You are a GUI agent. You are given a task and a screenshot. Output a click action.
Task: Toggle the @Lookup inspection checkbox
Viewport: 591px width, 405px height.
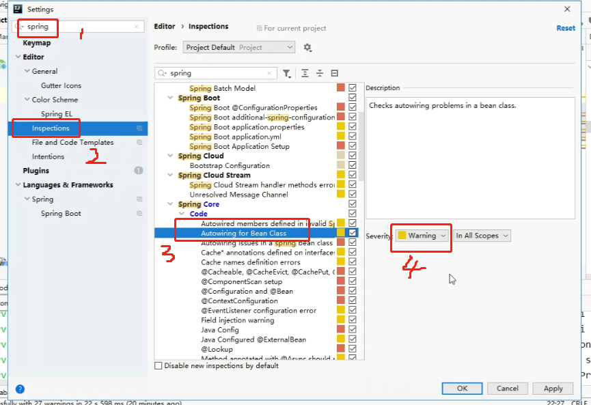coord(353,349)
